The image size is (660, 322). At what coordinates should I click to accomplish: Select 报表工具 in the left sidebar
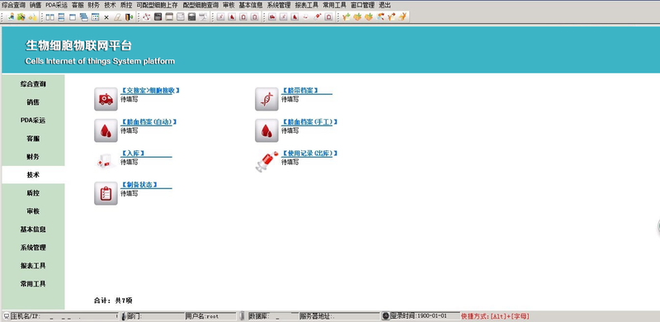point(33,266)
